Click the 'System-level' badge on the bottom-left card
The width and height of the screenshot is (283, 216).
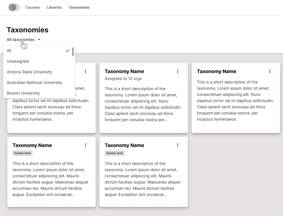click(x=22, y=153)
